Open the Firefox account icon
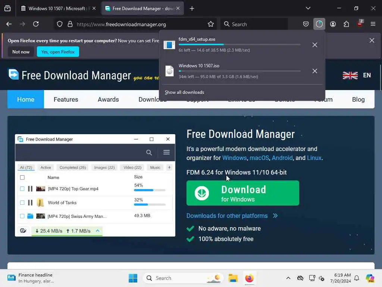The height and width of the screenshot is (287, 382). [333, 24]
